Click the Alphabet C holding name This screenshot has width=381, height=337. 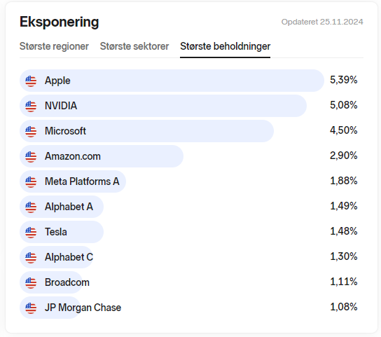point(69,257)
